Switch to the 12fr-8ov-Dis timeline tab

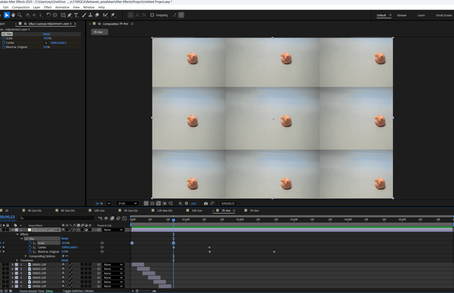pos(164,211)
